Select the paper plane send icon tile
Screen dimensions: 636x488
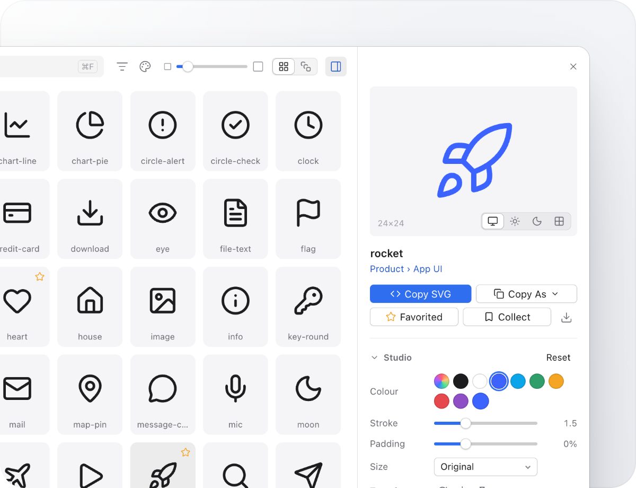(x=308, y=465)
